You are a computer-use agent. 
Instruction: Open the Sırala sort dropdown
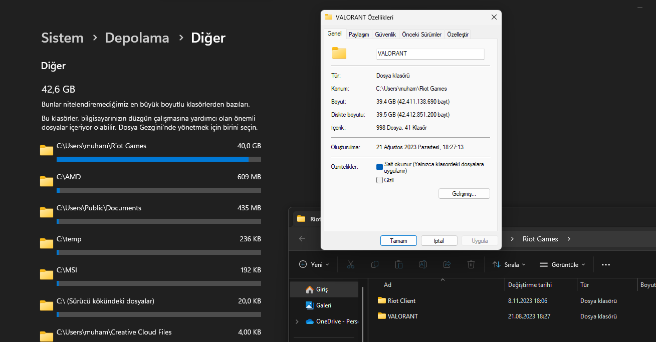point(509,264)
